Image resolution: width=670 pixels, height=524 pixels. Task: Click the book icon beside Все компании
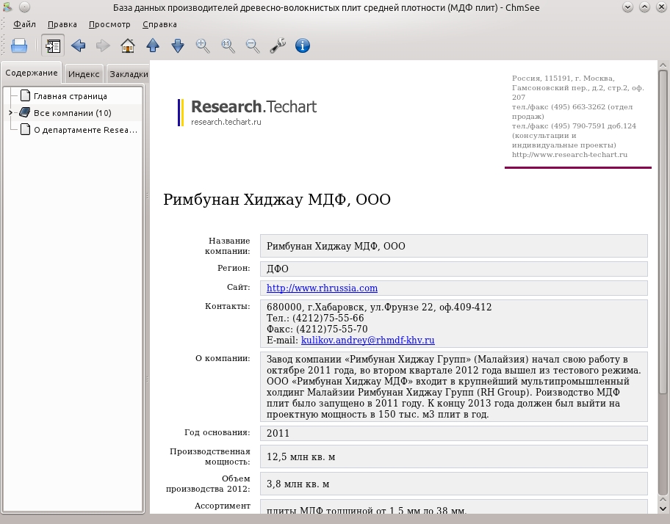pyautogui.click(x=25, y=112)
